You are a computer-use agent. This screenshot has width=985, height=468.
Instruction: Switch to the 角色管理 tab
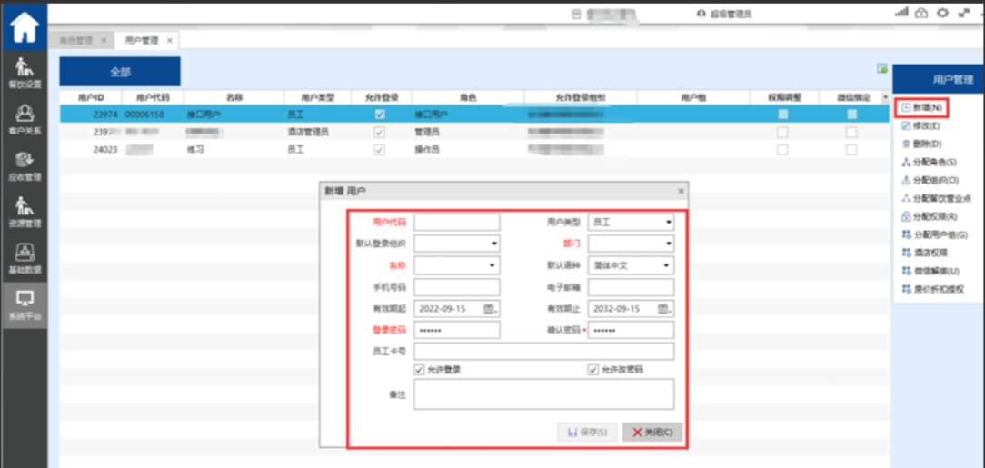[x=76, y=40]
